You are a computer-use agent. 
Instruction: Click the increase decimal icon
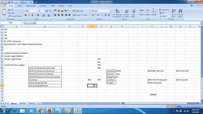pos(105,15)
